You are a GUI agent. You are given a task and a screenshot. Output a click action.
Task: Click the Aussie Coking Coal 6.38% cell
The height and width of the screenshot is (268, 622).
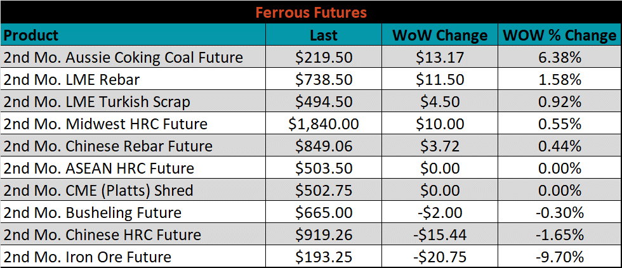click(560, 57)
